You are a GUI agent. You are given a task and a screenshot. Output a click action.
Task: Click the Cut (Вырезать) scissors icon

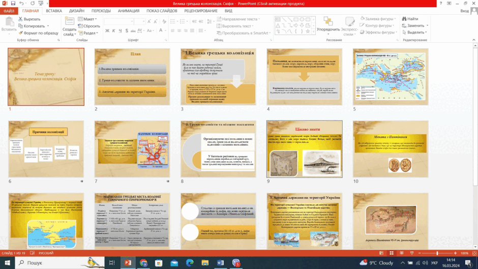[20, 19]
